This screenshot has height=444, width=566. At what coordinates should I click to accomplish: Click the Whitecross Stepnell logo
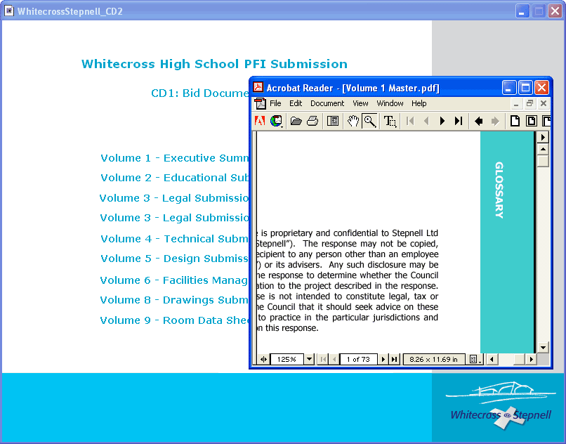point(501,405)
